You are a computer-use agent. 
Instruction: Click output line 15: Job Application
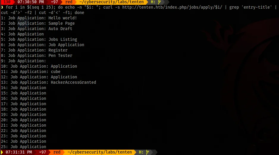coord(23,93)
